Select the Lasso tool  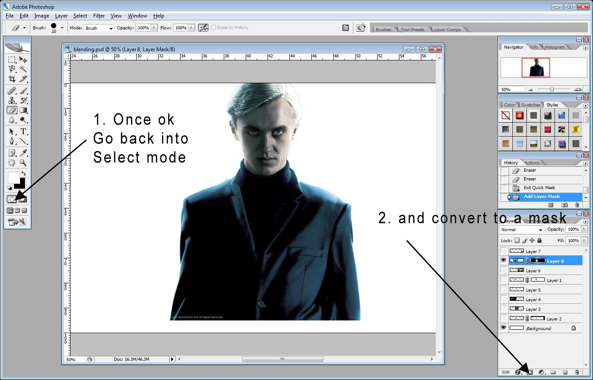click(12, 69)
